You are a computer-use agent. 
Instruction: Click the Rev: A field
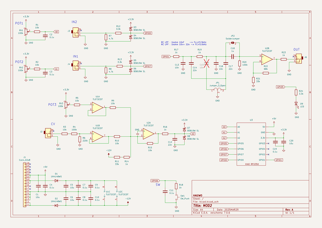tap(289, 209)
